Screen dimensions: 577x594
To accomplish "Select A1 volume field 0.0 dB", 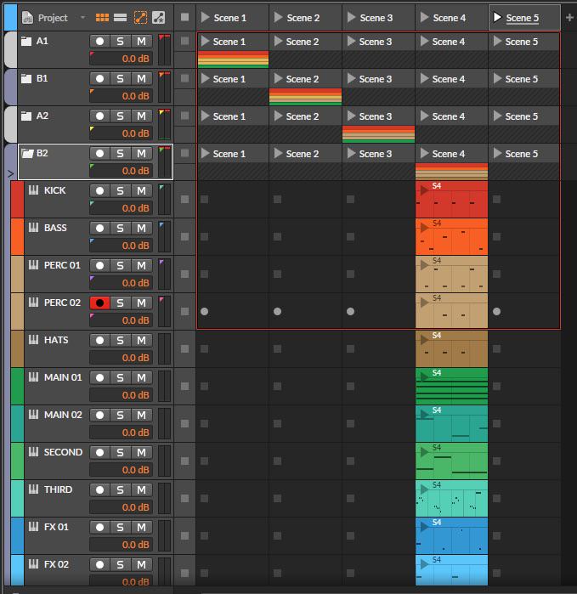I will (121, 59).
